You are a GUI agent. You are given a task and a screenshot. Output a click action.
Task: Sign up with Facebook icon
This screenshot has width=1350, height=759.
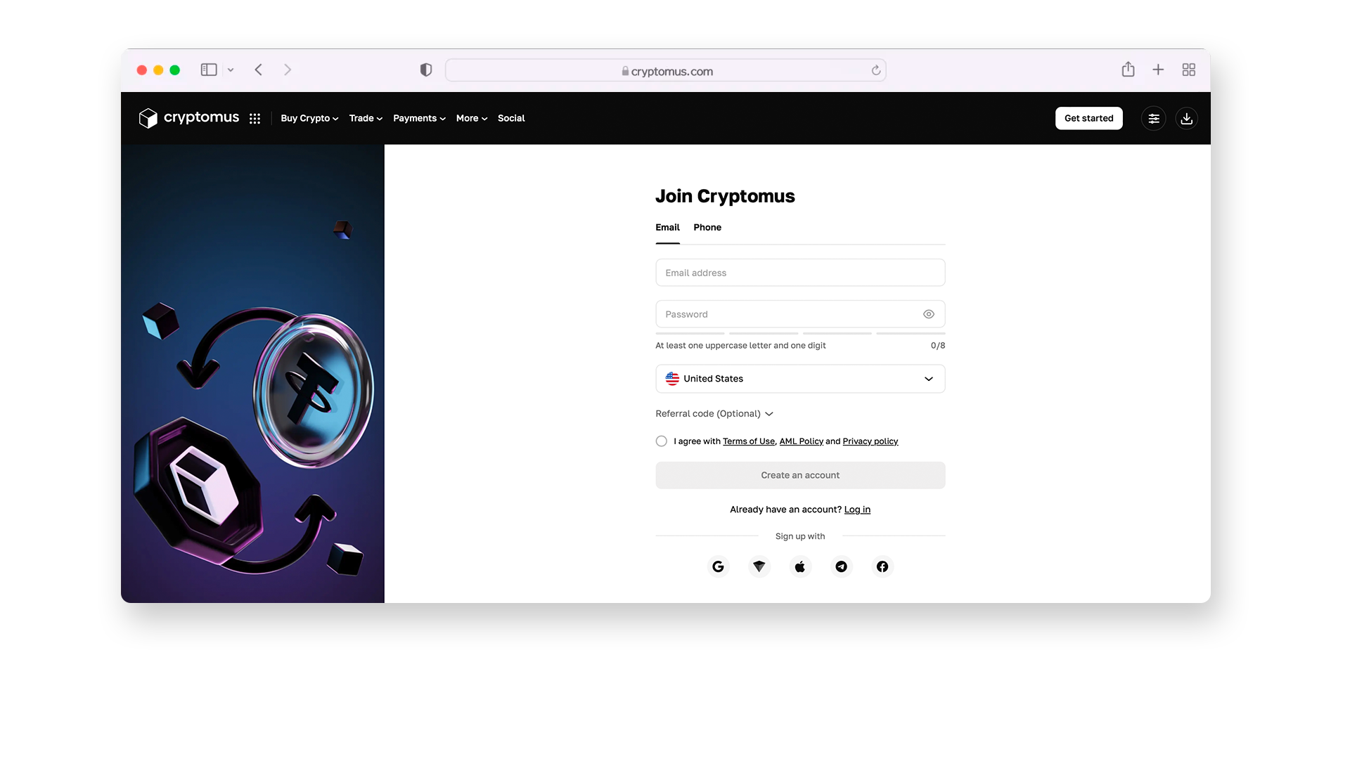tap(882, 566)
